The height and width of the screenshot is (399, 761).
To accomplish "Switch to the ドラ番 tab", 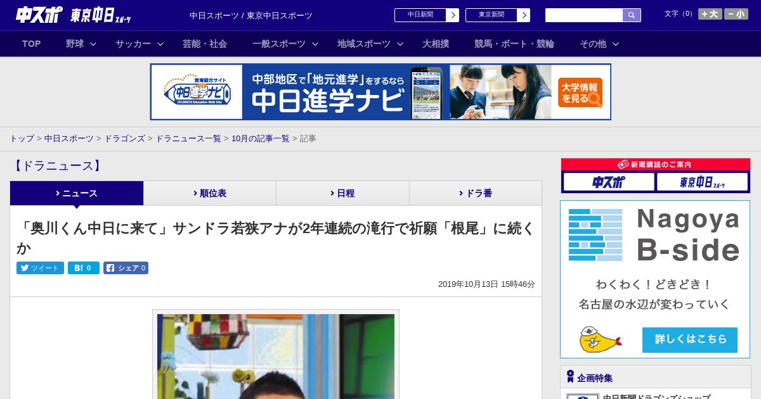I will pyautogui.click(x=476, y=193).
